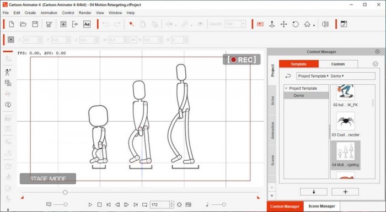The image size is (386, 212).
Task: Jump to the first frame
Action: point(109,205)
